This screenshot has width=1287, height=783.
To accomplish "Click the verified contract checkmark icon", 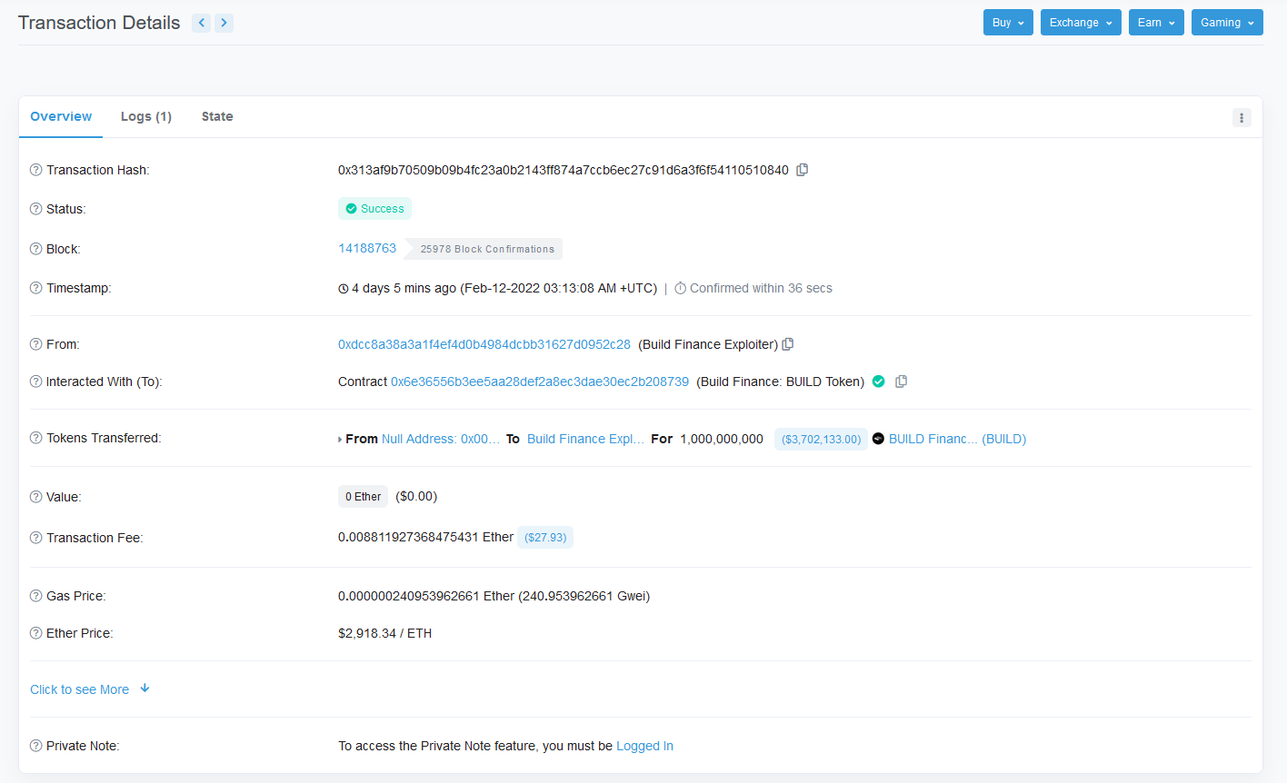I will tap(879, 382).
